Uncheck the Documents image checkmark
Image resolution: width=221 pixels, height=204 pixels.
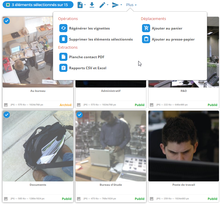tap(7, 115)
